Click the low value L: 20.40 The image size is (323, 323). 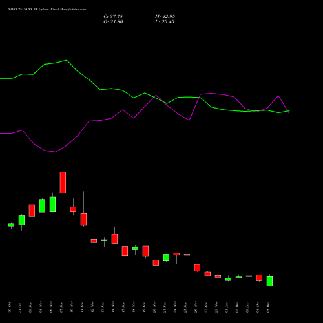click(165, 22)
